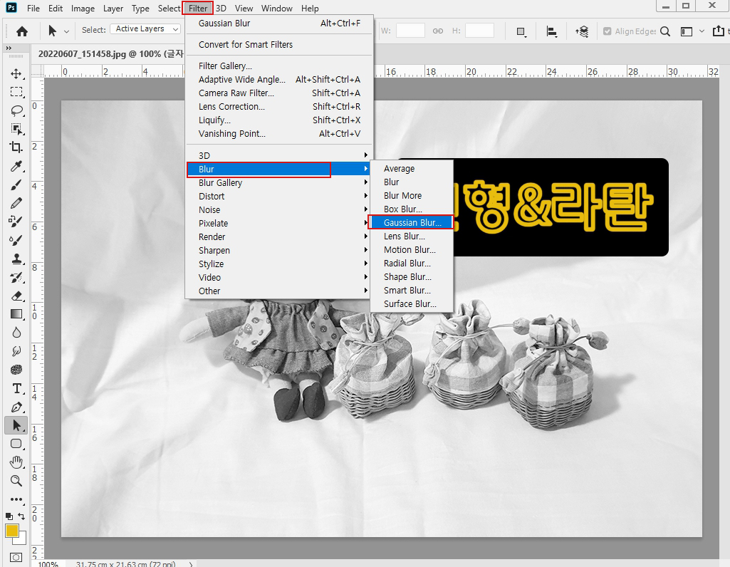The height and width of the screenshot is (567, 730).
Task: Open the Search magnifier in options bar
Action: [x=665, y=31]
